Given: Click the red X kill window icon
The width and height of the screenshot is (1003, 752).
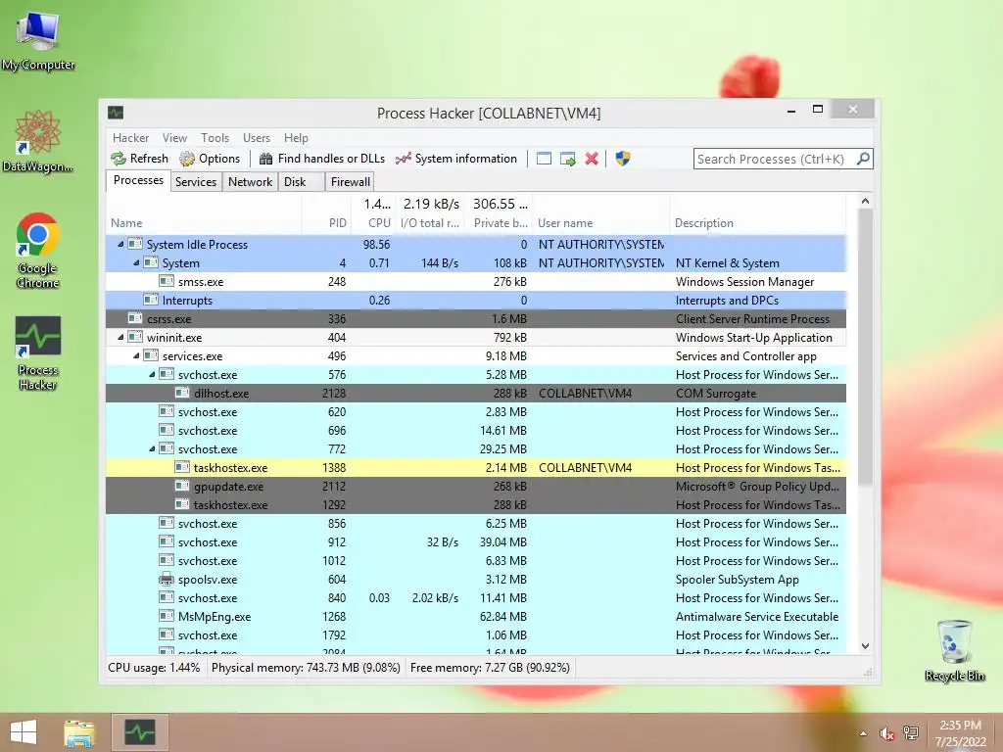Looking at the screenshot, I should (x=592, y=159).
